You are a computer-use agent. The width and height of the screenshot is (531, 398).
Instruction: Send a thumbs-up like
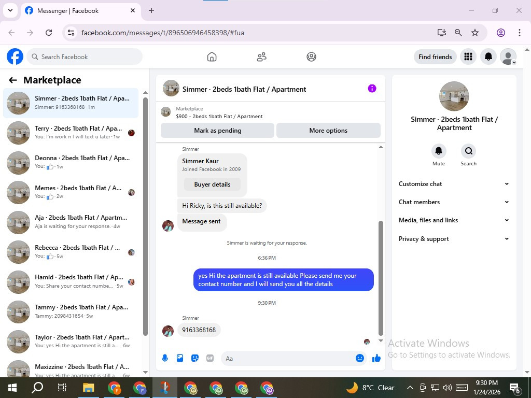(376, 358)
